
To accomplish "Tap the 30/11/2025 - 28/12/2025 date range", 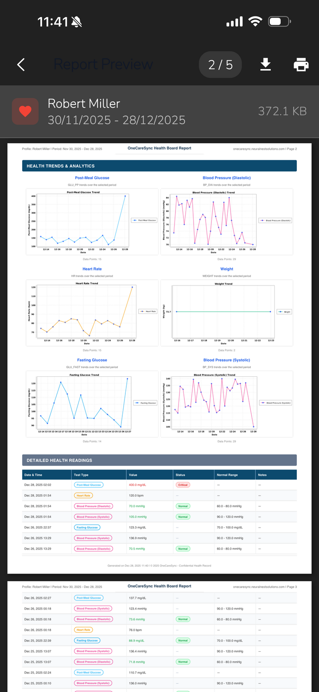I will 117,120.
